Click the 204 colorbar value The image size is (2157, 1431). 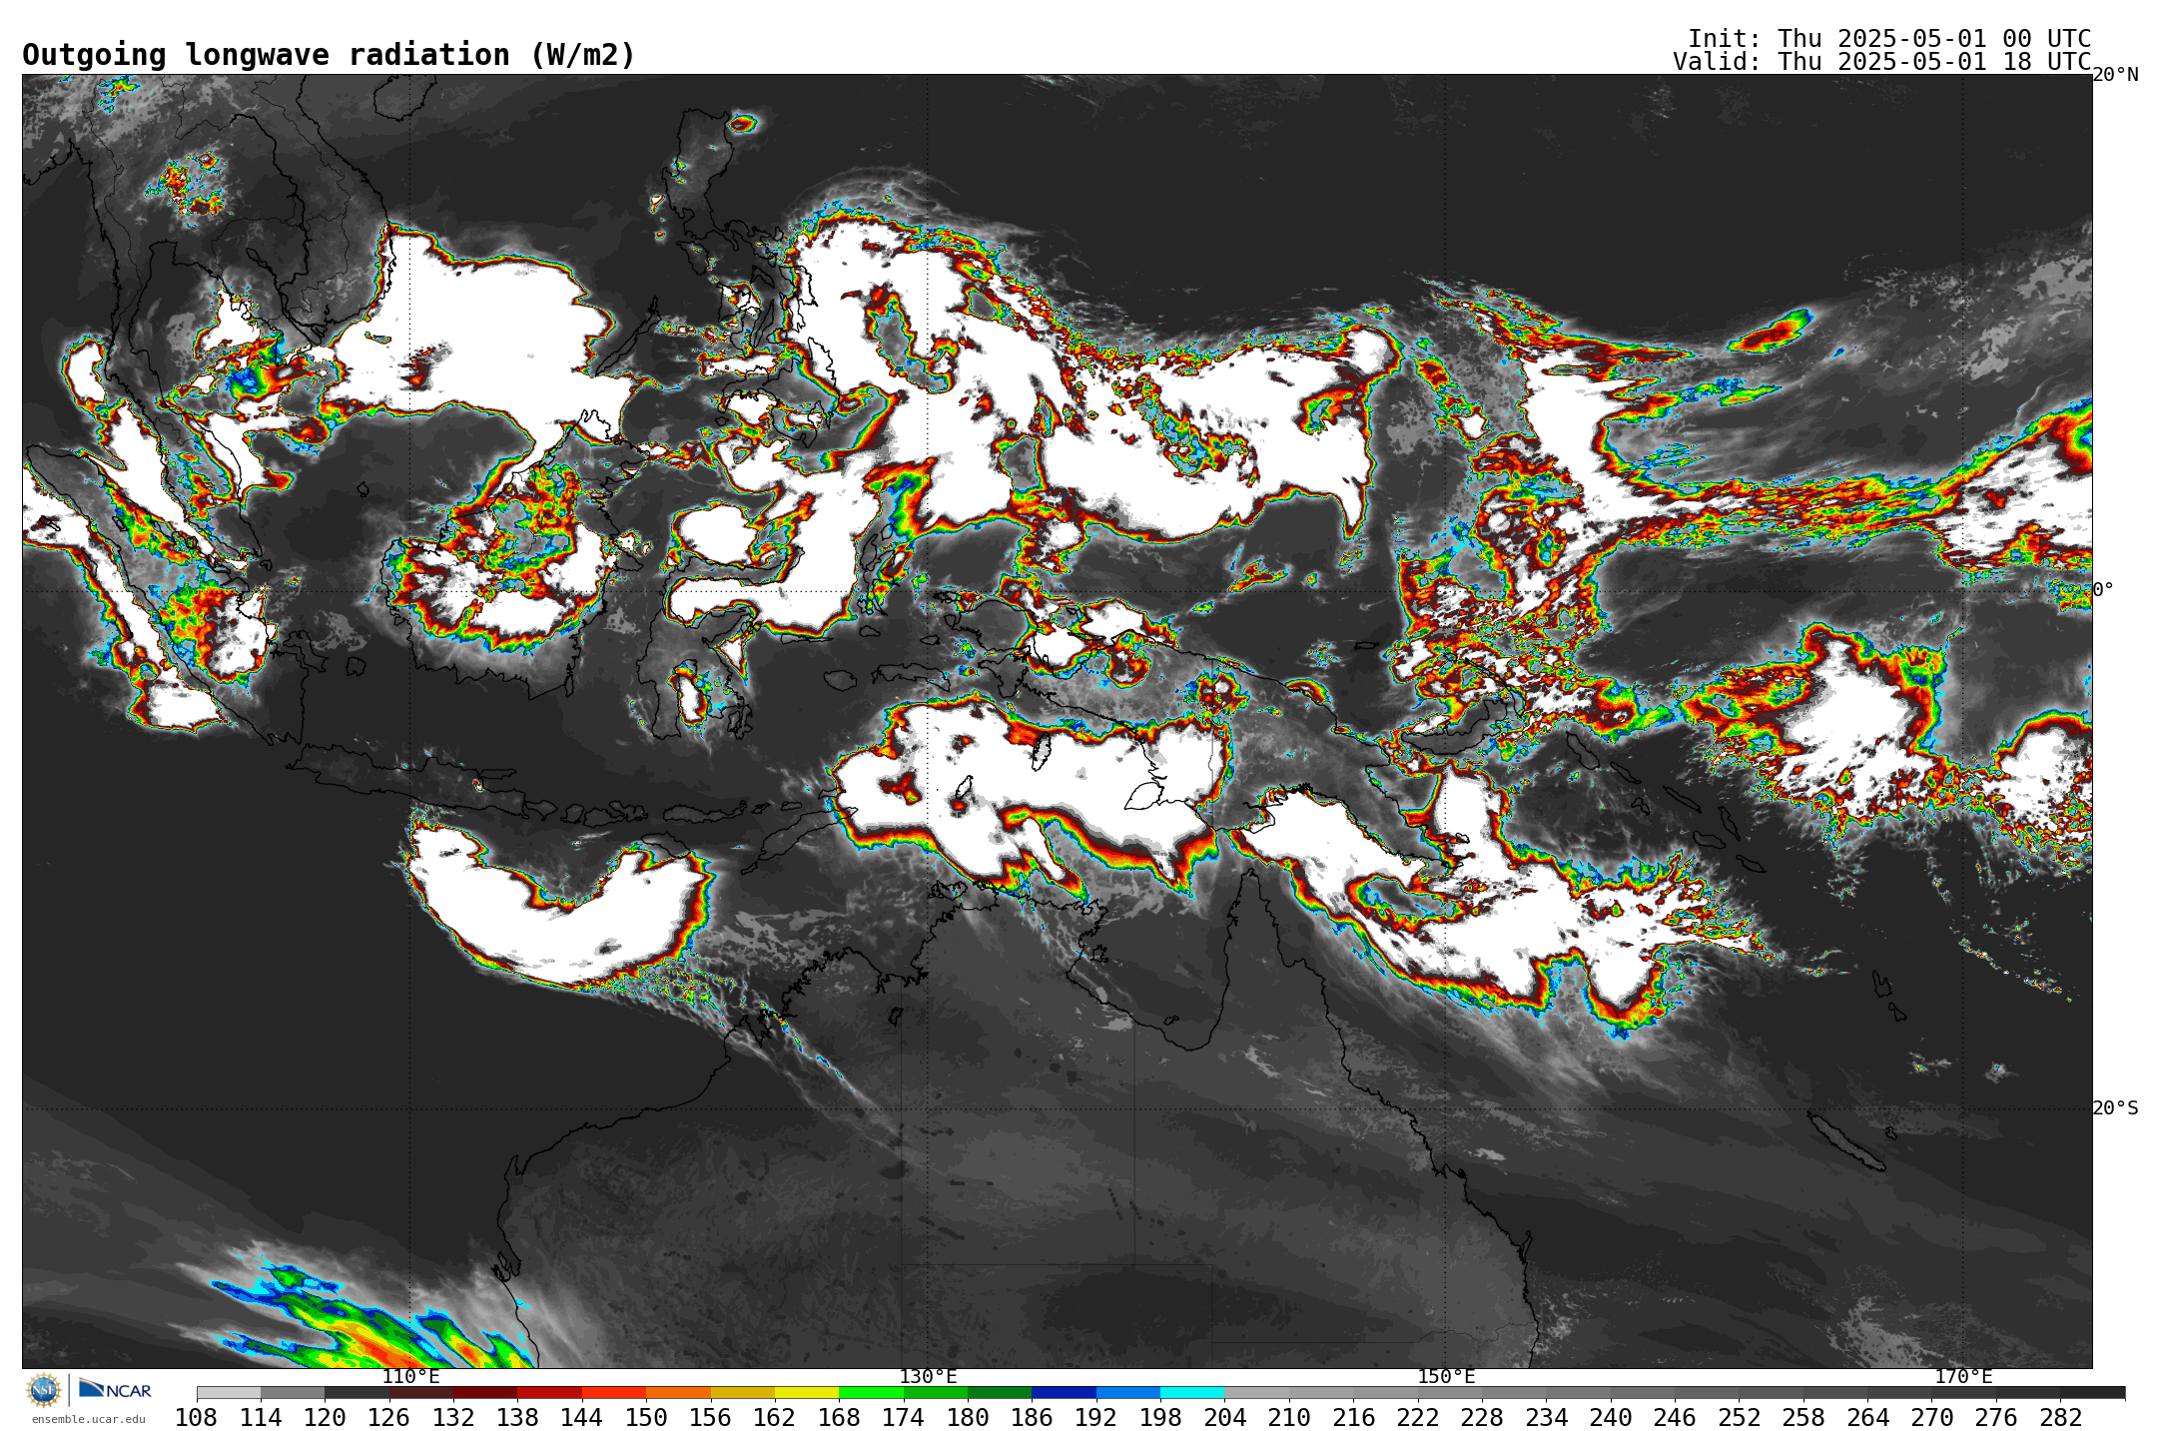pos(1224,1417)
